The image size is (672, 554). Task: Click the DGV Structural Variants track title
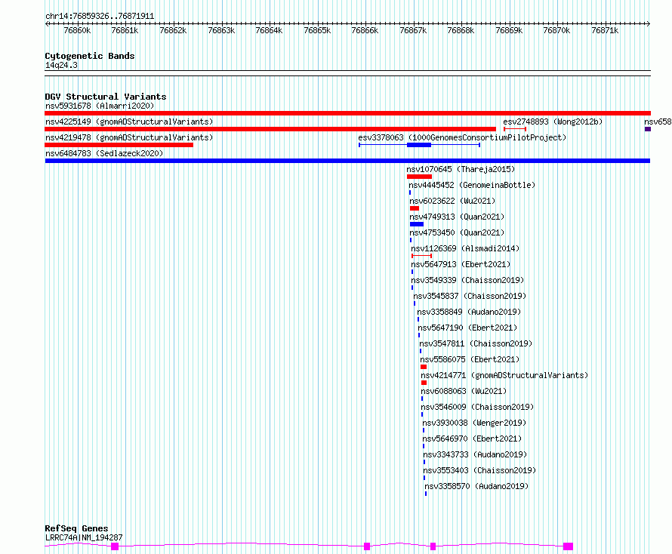click(x=106, y=97)
